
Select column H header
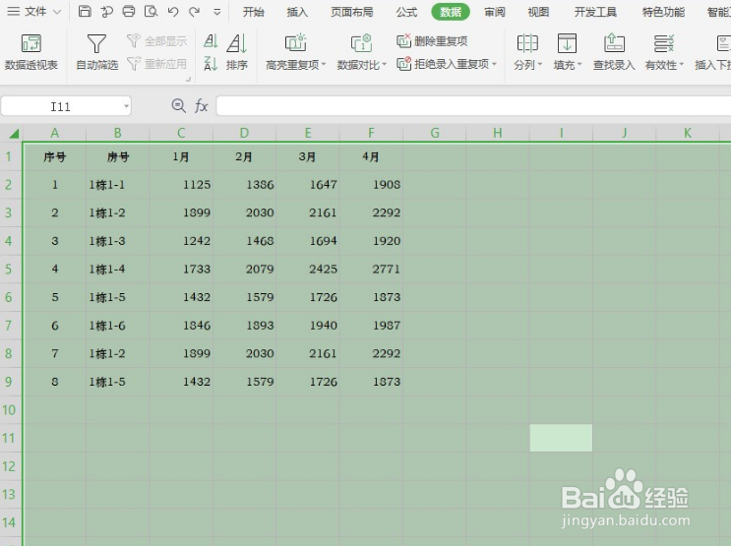498,133
